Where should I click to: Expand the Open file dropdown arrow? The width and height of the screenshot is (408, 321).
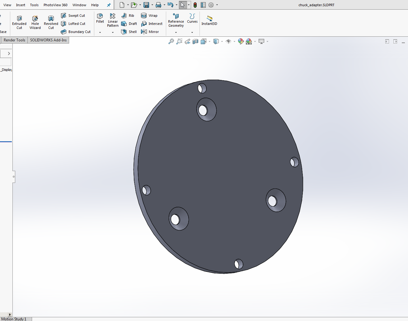click(x=140, y=5)
